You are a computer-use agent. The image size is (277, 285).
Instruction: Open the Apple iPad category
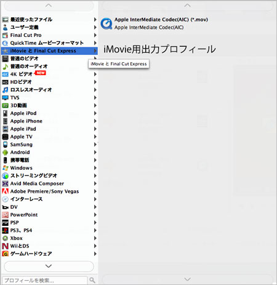(x=49, y=129)
